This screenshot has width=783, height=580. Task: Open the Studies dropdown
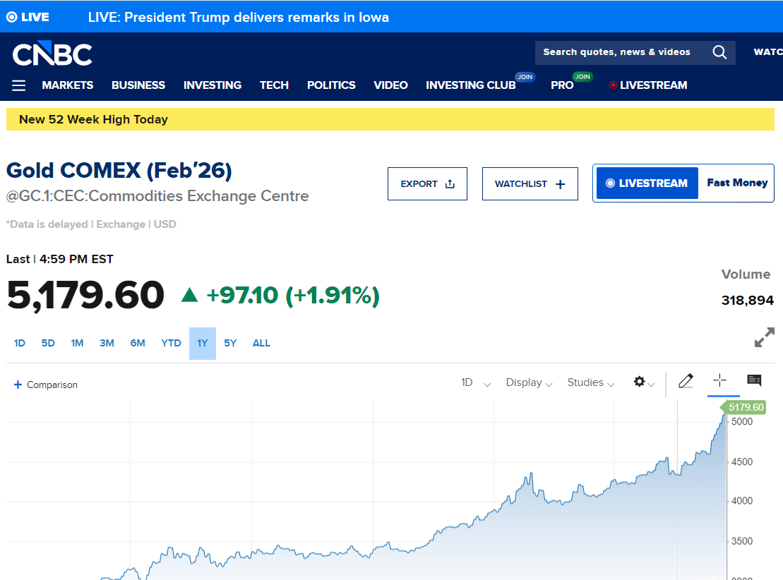(x=591, y=382)
